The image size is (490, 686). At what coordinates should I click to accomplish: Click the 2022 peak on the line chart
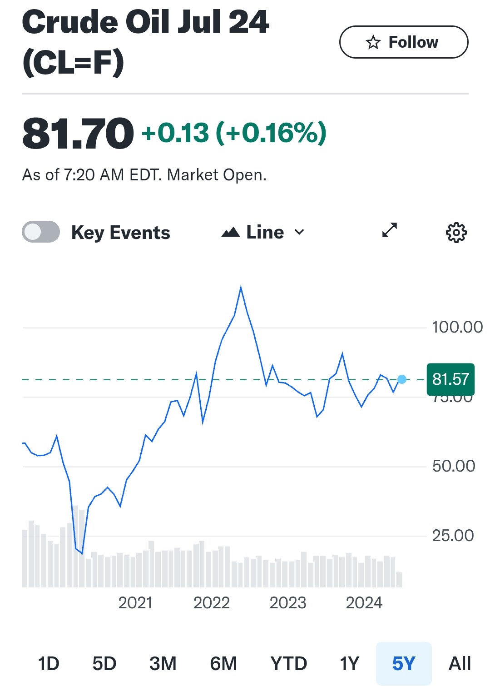click(241, 287)
